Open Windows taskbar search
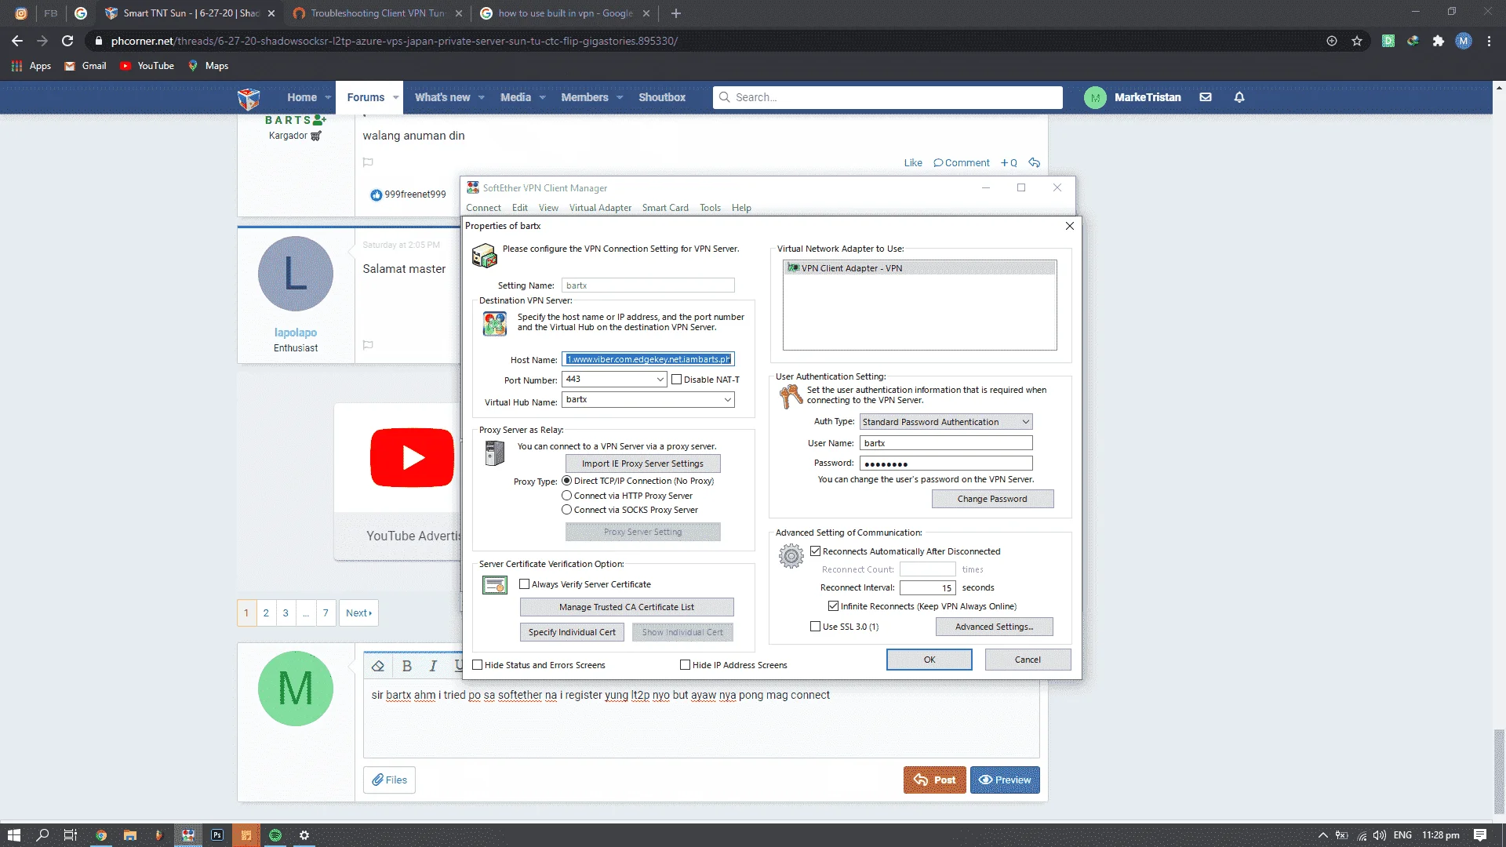Screen dimensions: 1506x847 tap(42, 835)
